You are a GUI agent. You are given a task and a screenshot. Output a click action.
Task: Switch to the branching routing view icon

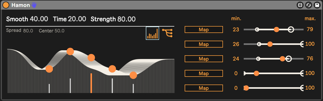pos(167,33)
